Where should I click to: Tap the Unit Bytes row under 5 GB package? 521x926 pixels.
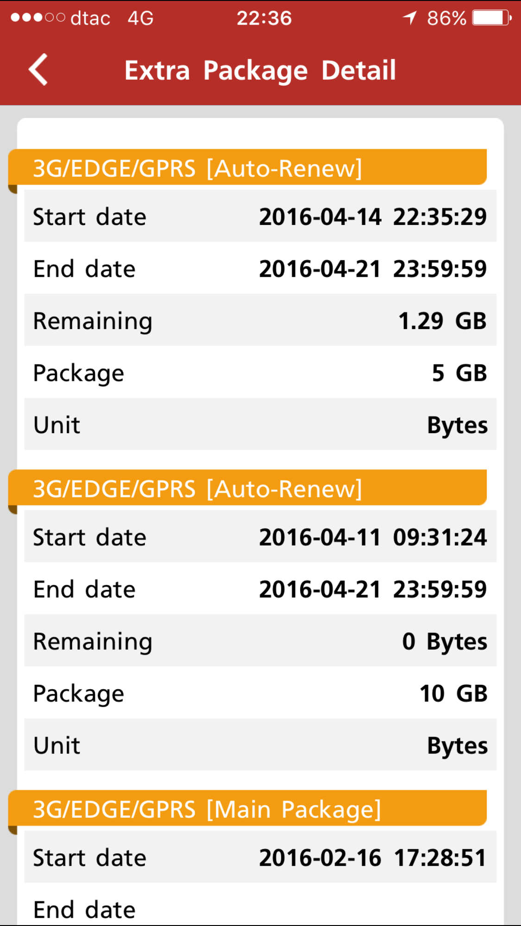(260, 424)
